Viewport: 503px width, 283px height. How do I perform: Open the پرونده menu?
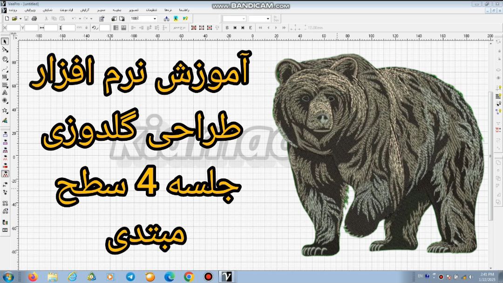(13, 10)
